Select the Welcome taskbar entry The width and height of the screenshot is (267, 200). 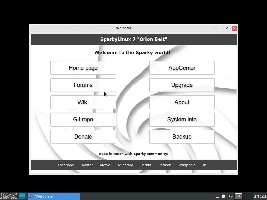tap(54, 196)
